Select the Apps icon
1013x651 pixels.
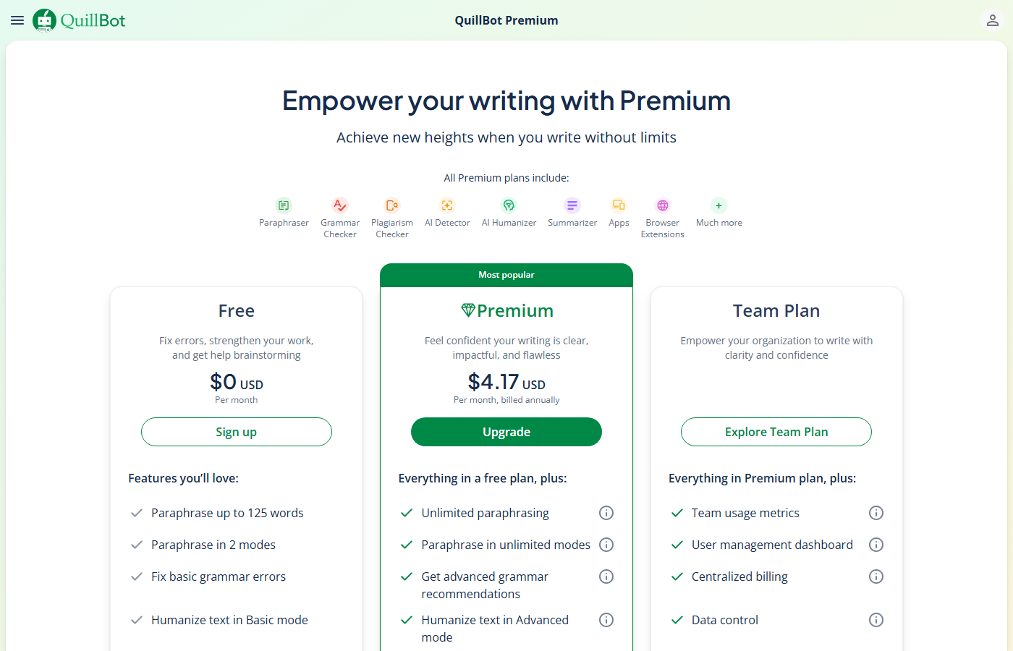[619, 205]
